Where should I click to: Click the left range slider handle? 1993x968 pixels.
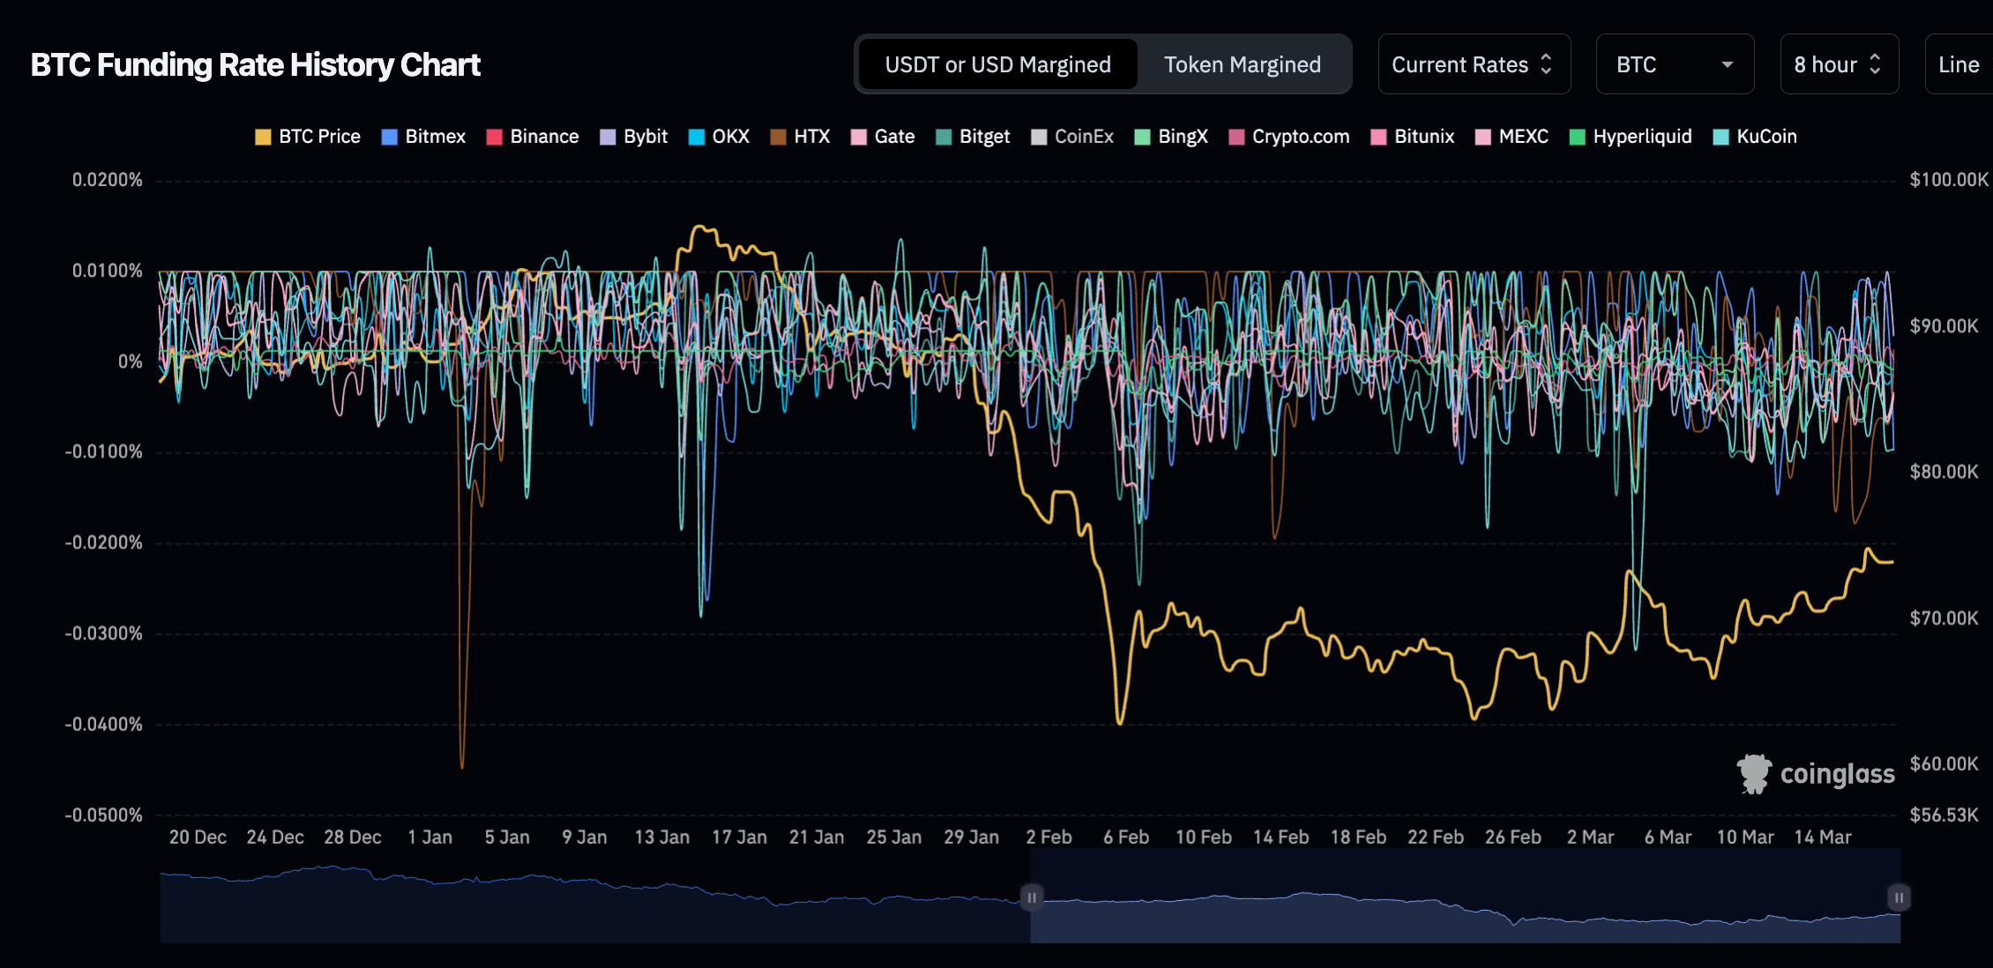point(1031,897)
